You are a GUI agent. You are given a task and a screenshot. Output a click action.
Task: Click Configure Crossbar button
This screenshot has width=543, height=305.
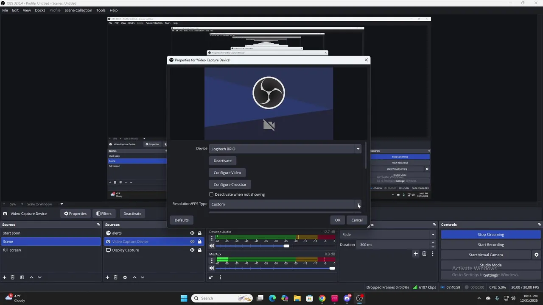tap(230, 185)
